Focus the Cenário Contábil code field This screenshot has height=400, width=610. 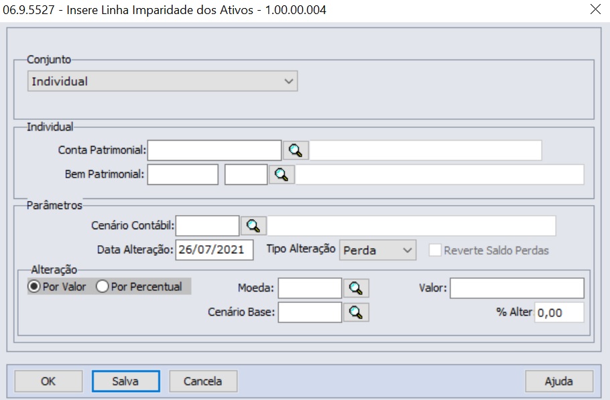(207, 226)
